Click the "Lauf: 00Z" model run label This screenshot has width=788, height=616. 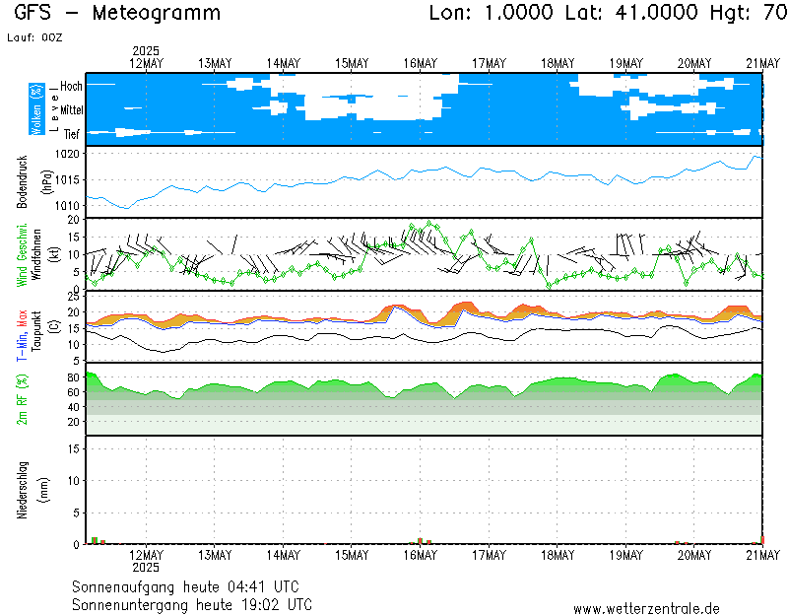pyautogui.click(x=34, y=37)
